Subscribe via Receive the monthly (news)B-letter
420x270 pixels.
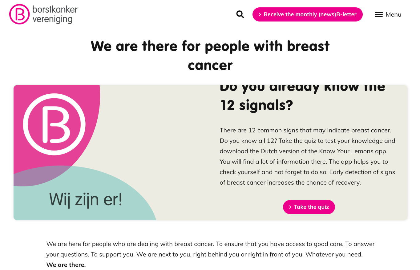(x=310, y=14)
